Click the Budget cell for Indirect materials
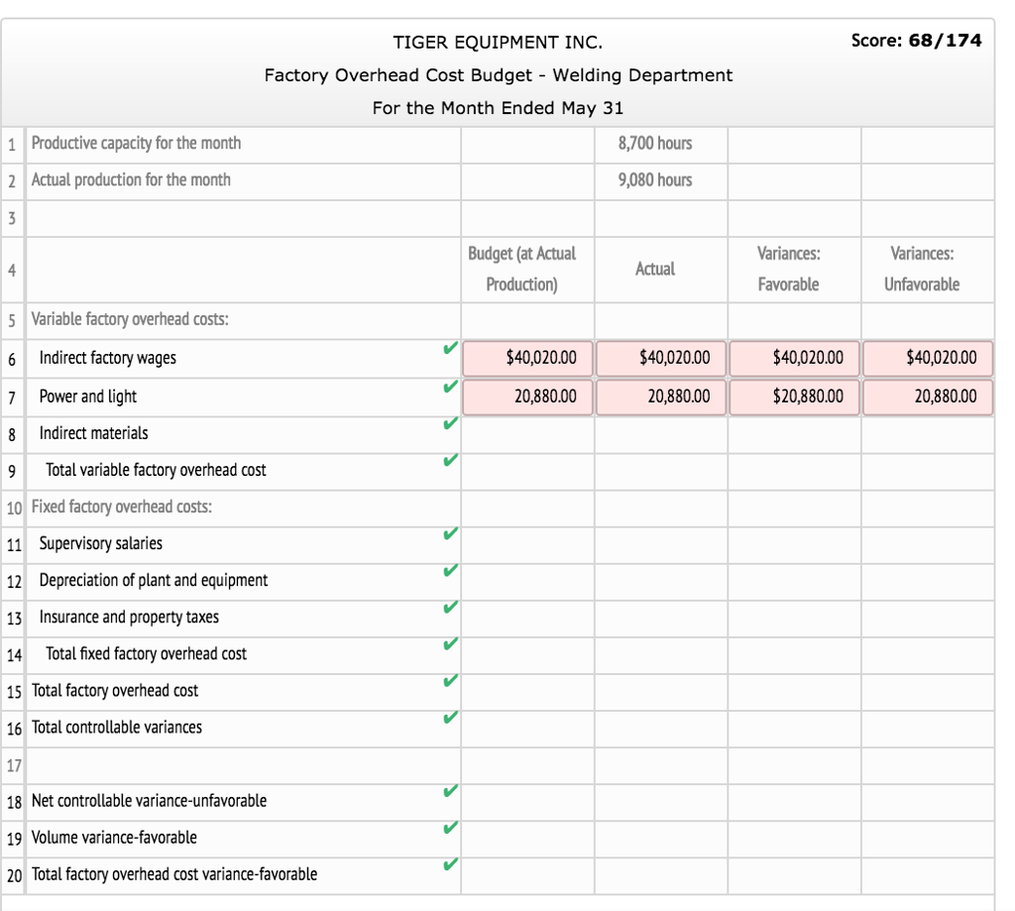The width and height of the screenshot is (1015, 911). click(x=527, y=434)
